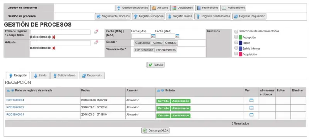Sort Folio de registro descending arrow
Viewport: 309px width, 140px height.
tap(12, 91)
